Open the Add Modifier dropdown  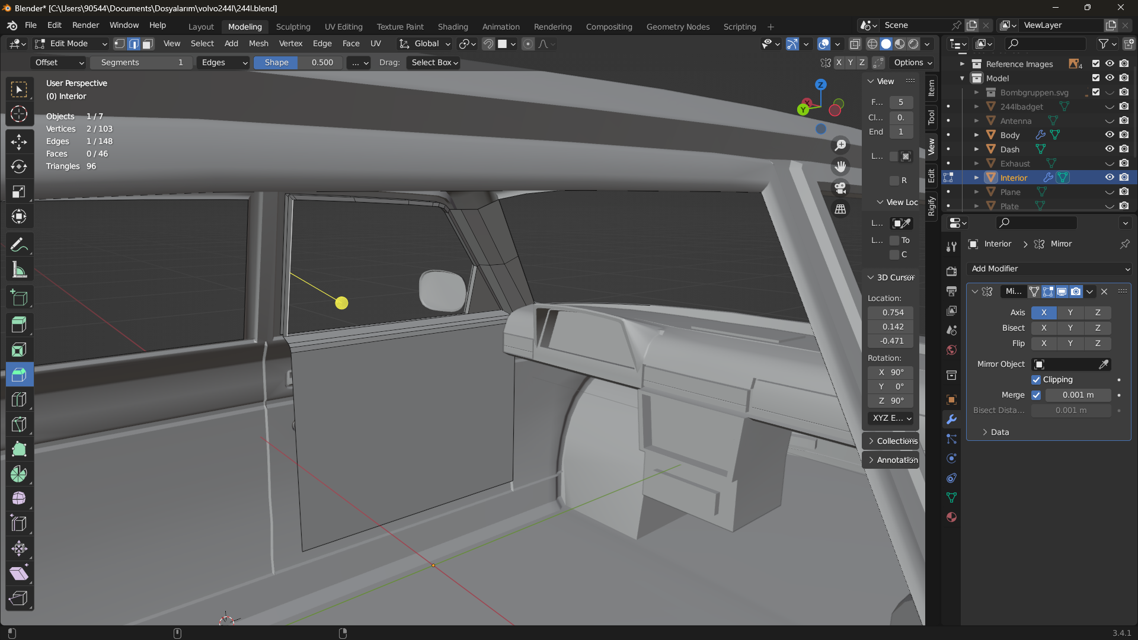1049,269
